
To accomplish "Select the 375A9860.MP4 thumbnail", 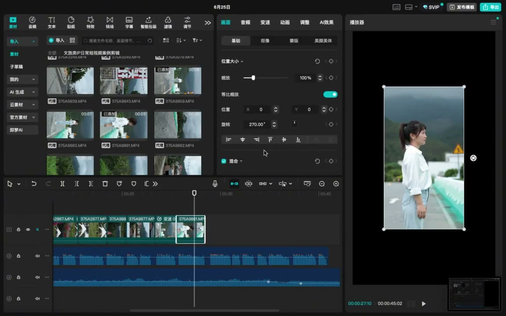I will pos(70,125).
